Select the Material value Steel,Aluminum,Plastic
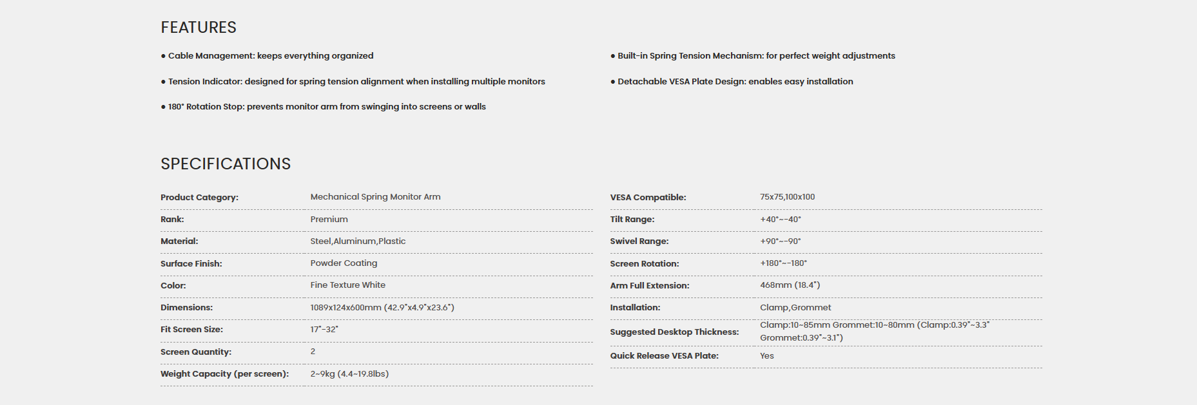 [x=358, y=241]
